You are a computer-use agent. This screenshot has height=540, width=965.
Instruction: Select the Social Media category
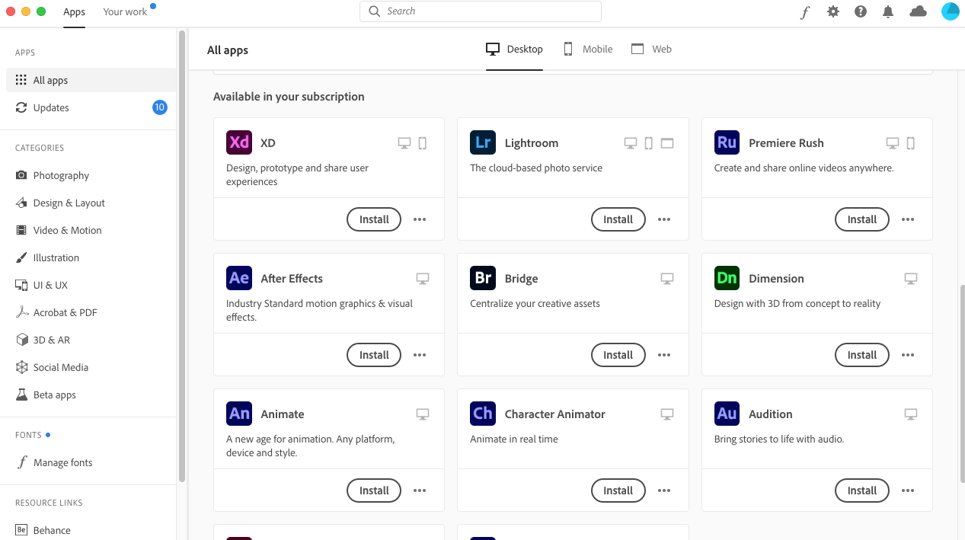point(60,367)
